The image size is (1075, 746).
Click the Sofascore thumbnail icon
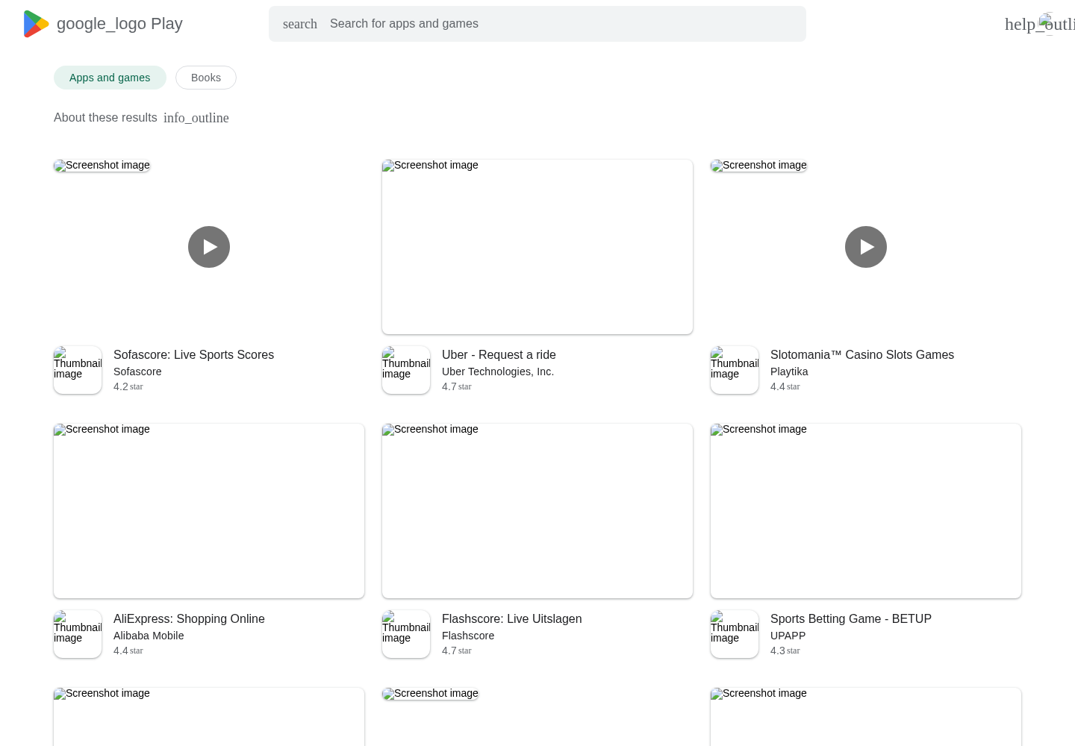[x=78, y=370]
